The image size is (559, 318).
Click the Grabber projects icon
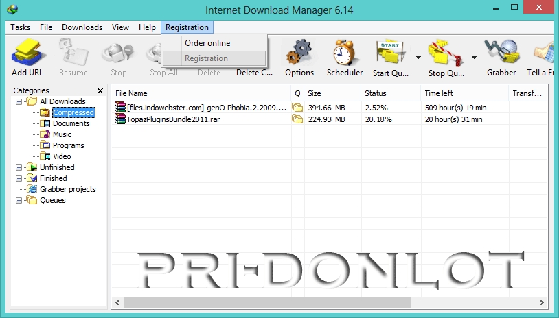point(32,189)
